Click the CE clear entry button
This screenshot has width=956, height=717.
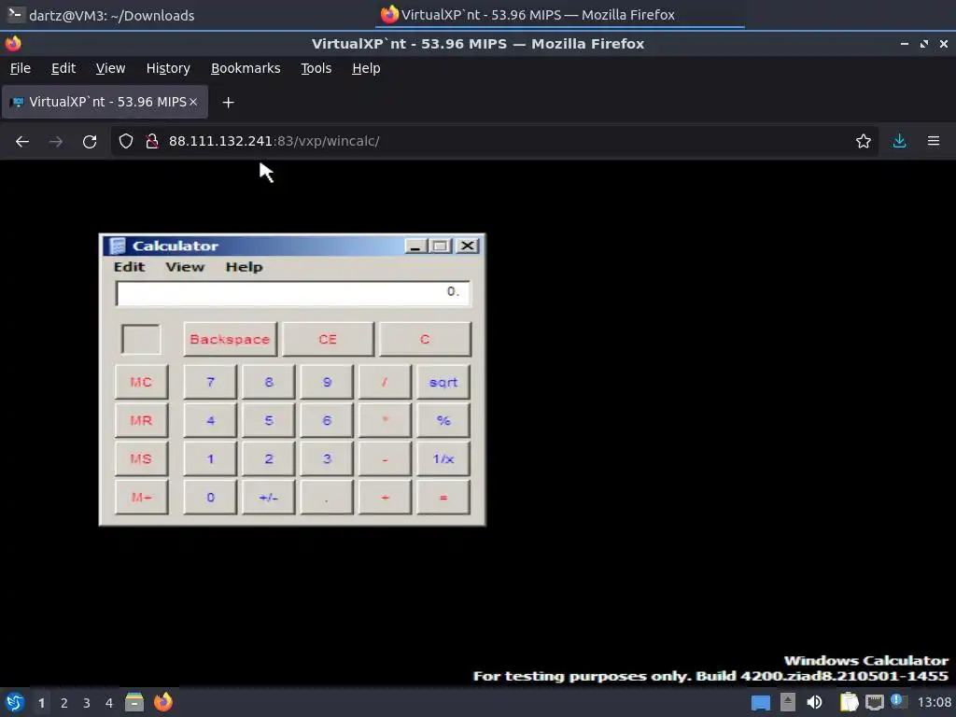(328, 339)
